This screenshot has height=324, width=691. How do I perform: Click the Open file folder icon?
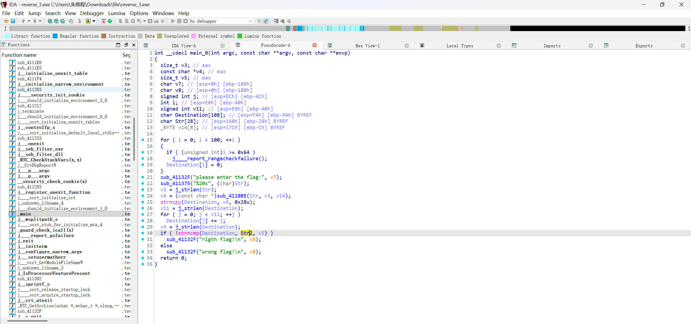6,21
